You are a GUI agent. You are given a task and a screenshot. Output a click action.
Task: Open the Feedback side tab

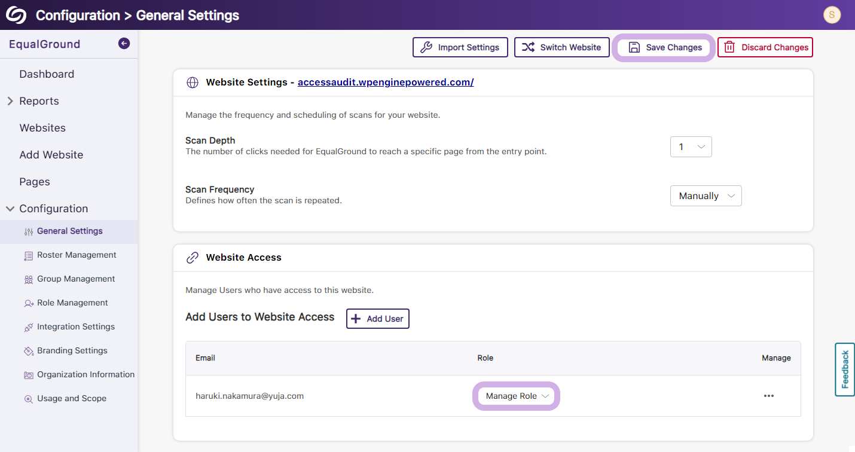point(844,369)
